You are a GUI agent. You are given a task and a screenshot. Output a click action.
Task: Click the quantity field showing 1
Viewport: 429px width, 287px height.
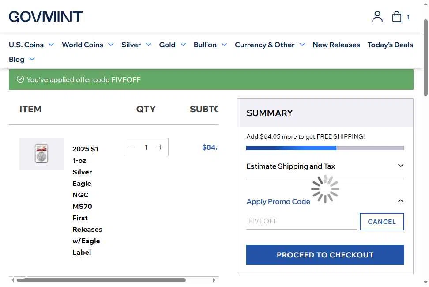click(x=146, y=147)
